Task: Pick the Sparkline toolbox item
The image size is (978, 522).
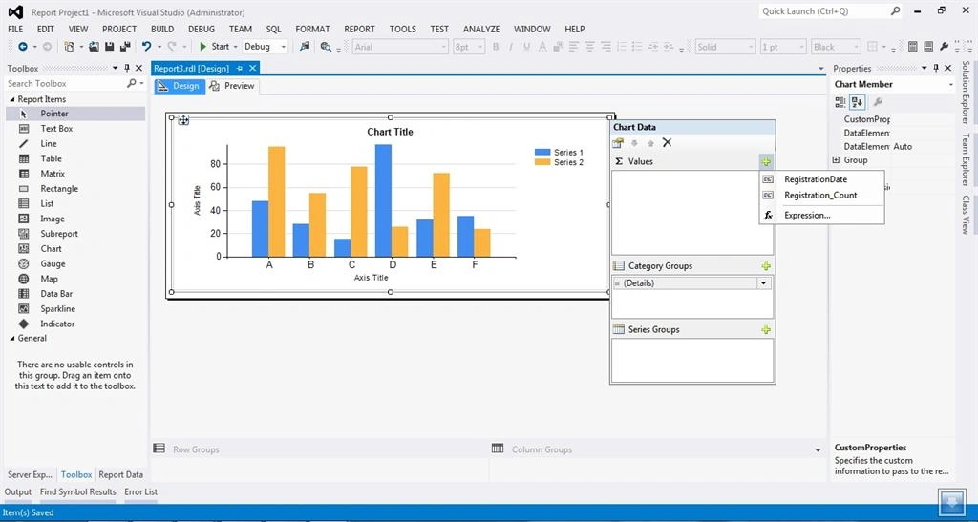Action: [57, 308]
